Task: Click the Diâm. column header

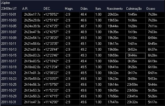Action: coord(84,9)
